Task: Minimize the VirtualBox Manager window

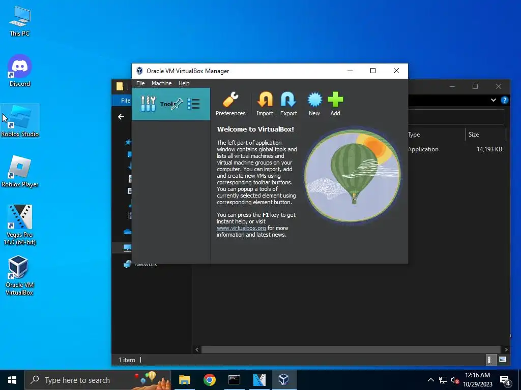Action: coord(350,71)
